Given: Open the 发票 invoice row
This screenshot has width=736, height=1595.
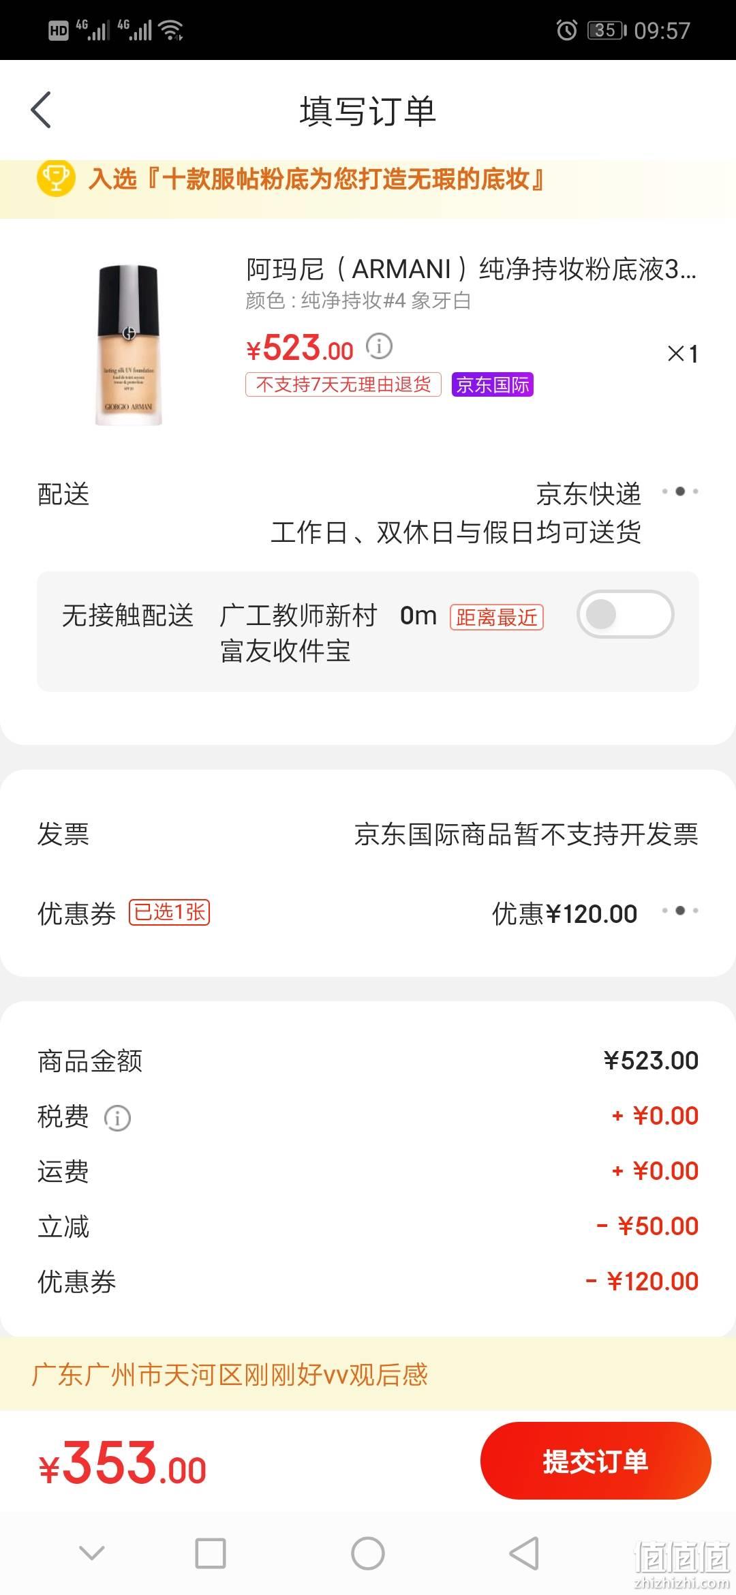Looking at the screenshot, I should pyautogui.click(x=368, y=834).
